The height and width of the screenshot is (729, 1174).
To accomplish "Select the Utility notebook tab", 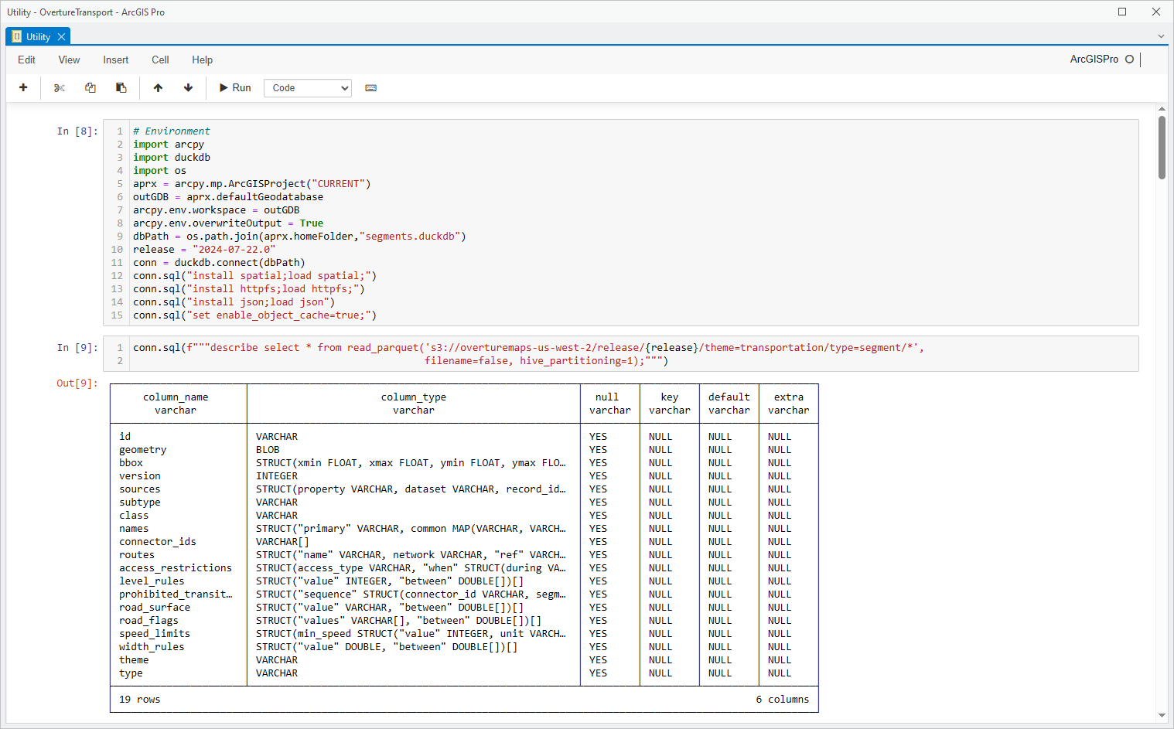I will 37,37.
